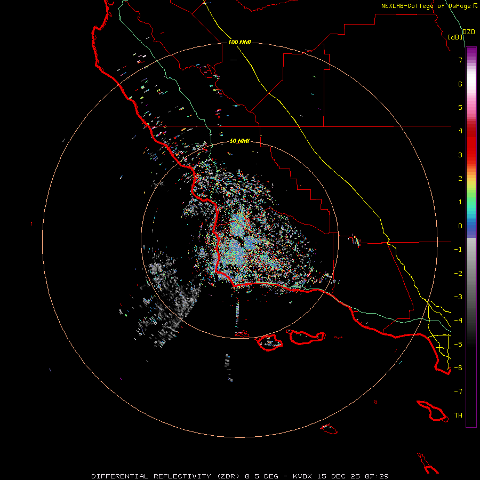Image resolution: width=480 pixels, height=480 pixels.
Task: Click the 15 DEC 25 date in caption
Action: tap(338, 476)
